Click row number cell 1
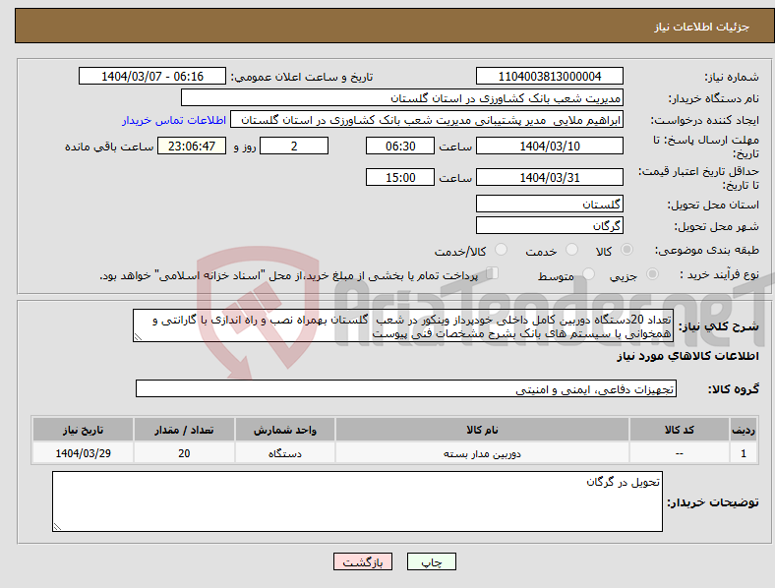This screenshot has width=775, height=588. 744,452
